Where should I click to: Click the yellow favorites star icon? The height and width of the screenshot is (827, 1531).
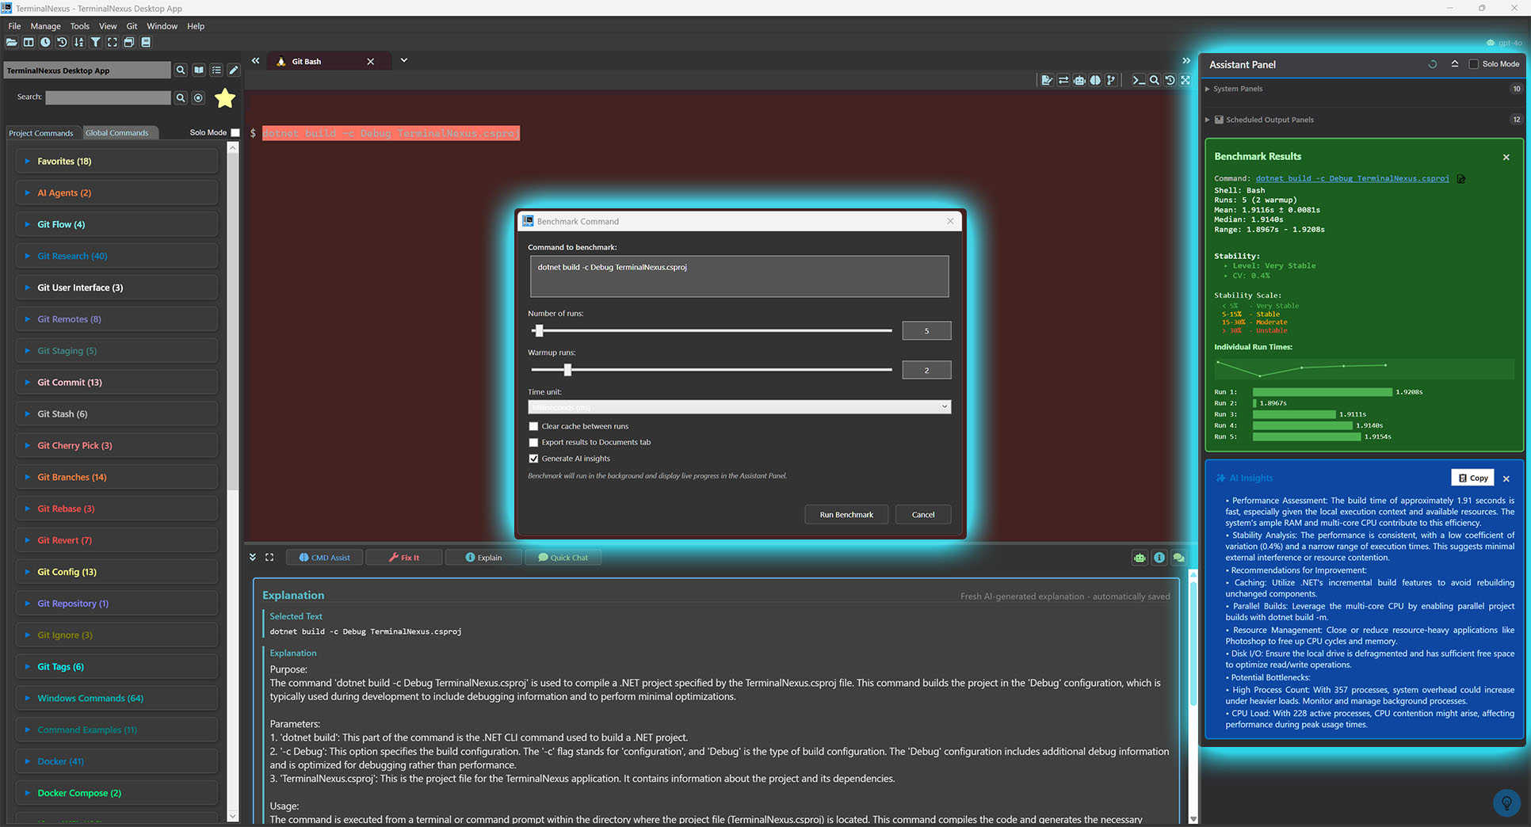[x=225, y=98]
